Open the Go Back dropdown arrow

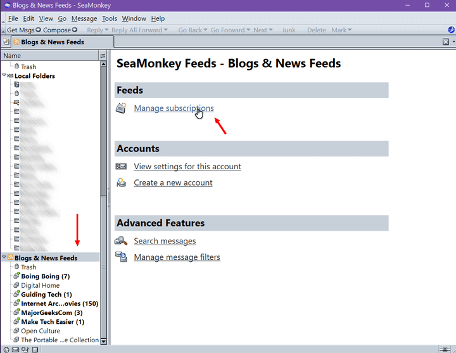[x=205, y=30]
